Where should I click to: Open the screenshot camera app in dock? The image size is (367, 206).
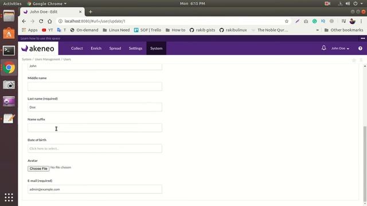click(9, 85)
